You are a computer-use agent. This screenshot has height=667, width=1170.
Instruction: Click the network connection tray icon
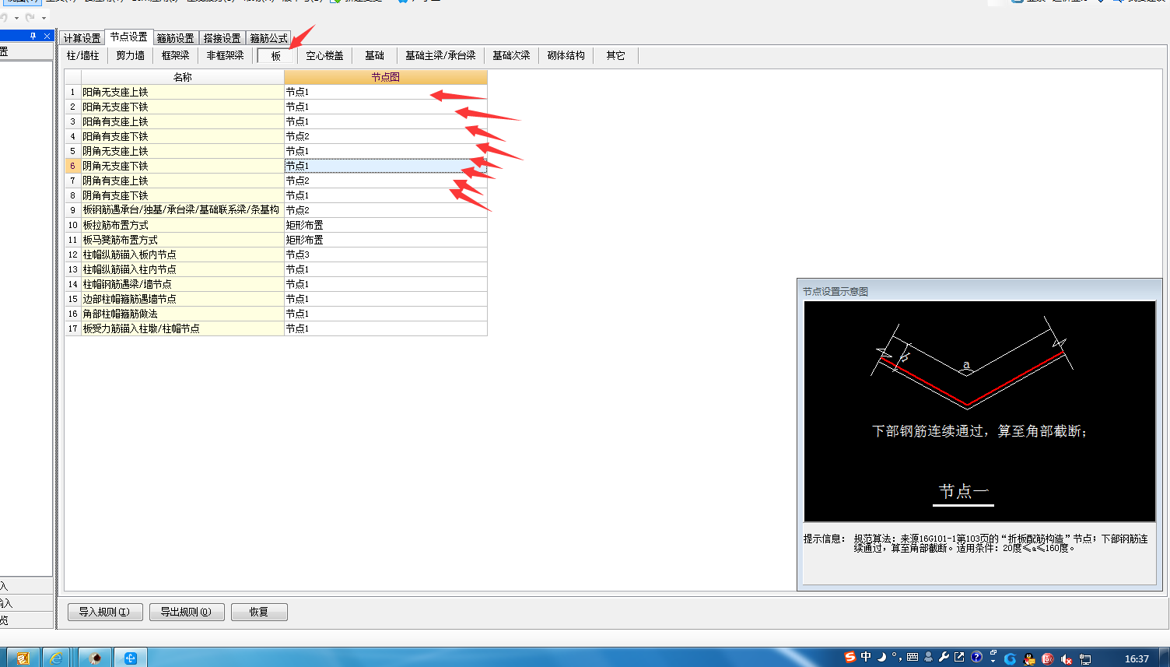[1085, 659]
